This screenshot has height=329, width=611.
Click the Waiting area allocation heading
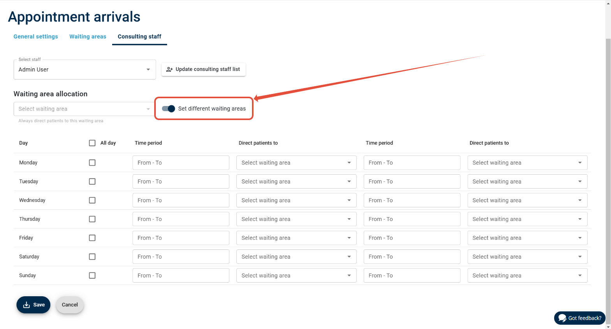pyautogui.click(x=51, y=94)
